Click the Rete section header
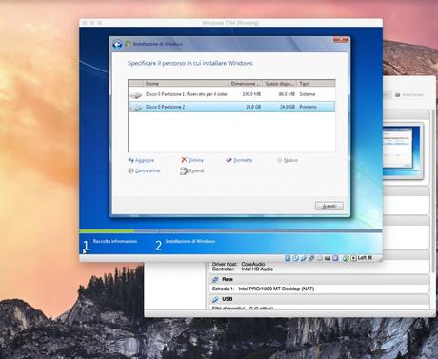438x359 pixels. click(x=319, y=279)
